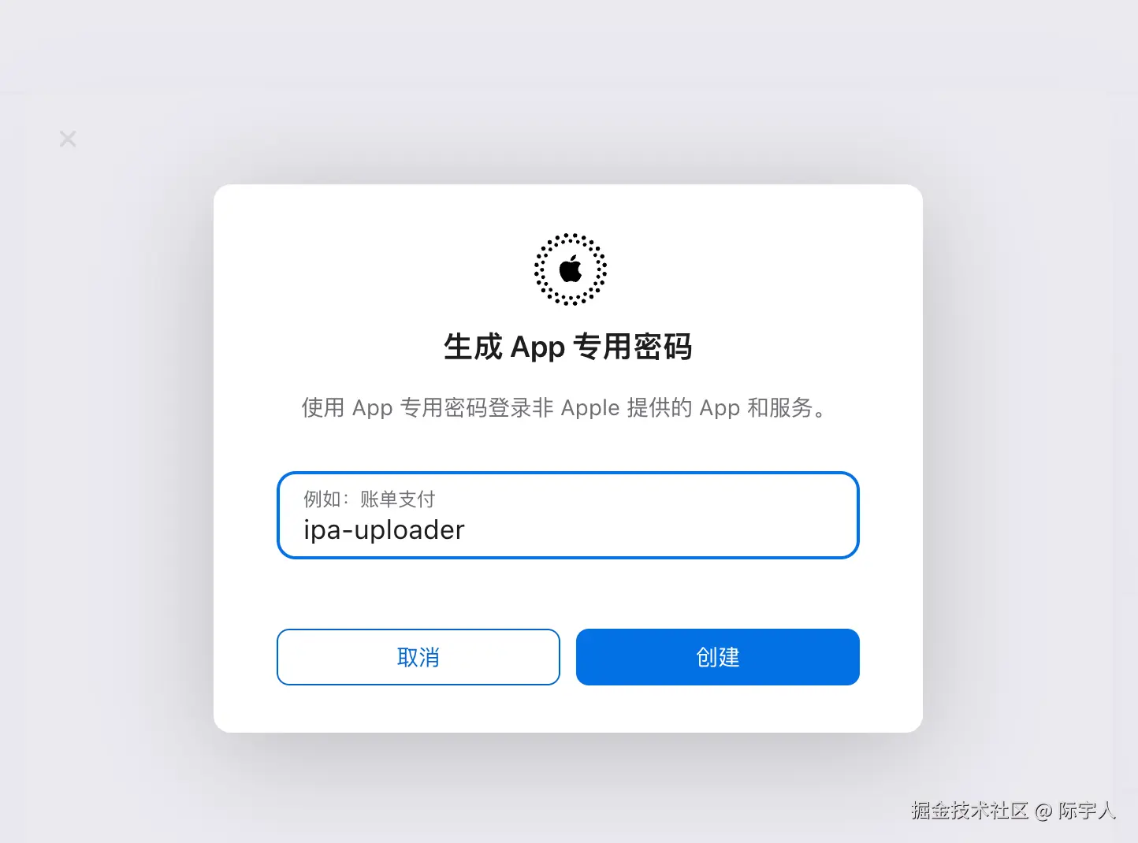Cancel with the 取消 button
This screenshot has height=843, width=1138.
[418, 657]
